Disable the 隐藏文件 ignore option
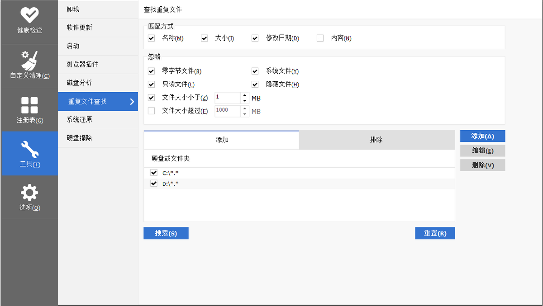 255,84
